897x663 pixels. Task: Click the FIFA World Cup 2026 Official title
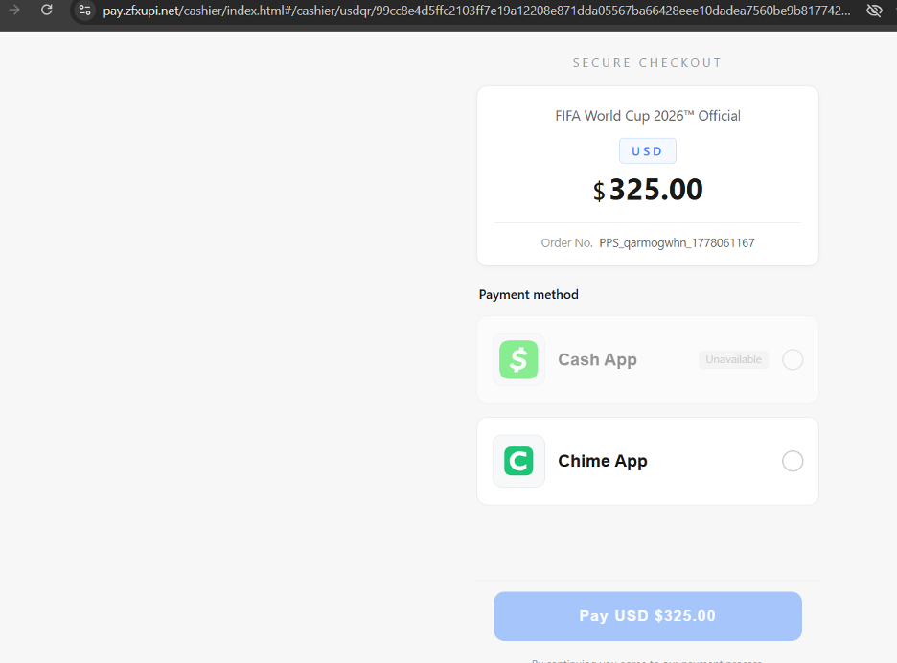648,116
